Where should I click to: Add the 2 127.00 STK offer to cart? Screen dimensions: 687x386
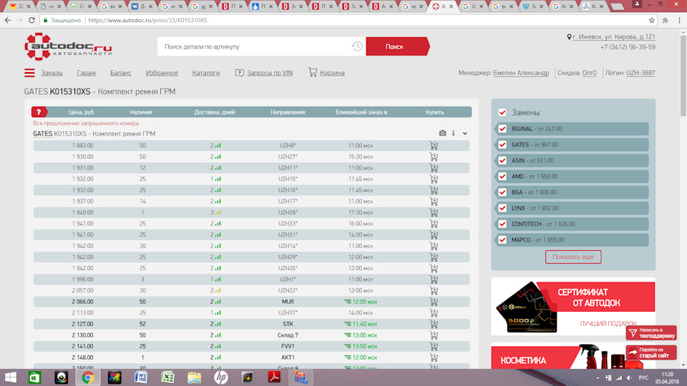[x=434, y=324]
